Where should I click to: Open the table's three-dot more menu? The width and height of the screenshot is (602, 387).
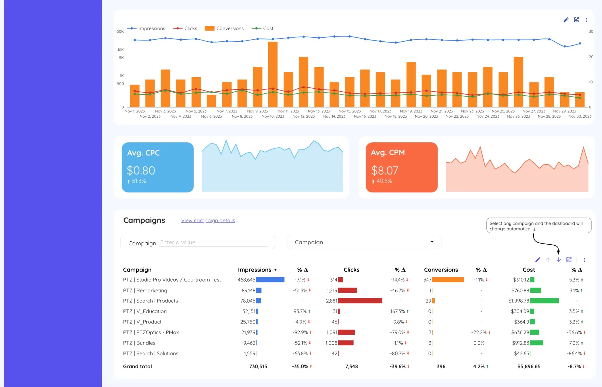point(584,260)
